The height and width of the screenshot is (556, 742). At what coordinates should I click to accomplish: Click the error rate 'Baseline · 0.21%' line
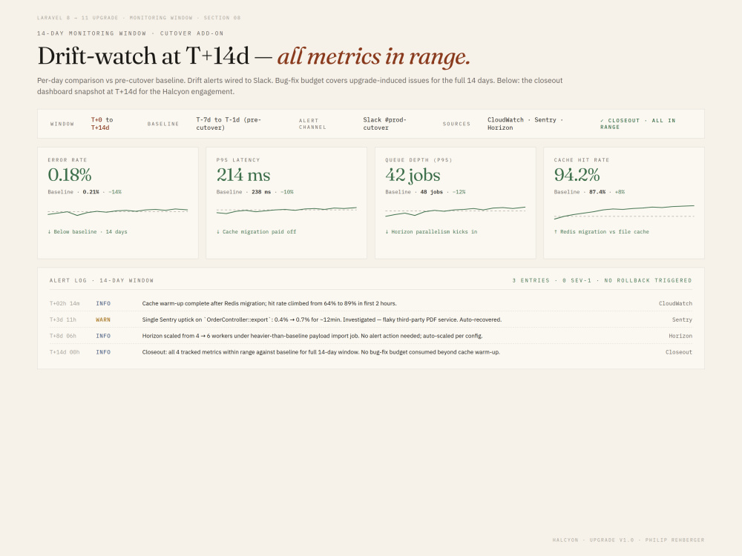point(85,192)
